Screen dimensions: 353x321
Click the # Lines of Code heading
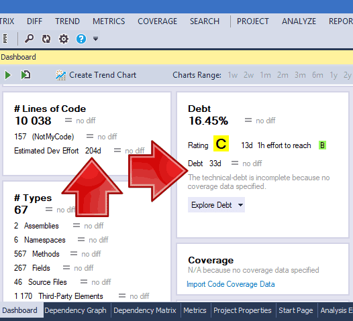[x=50, y=109]
